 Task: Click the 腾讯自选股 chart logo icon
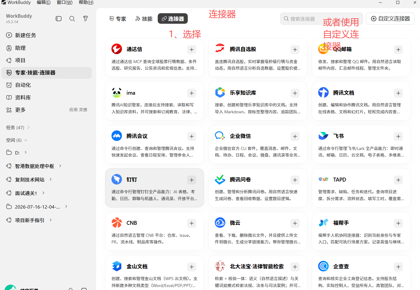pos(220,49)
